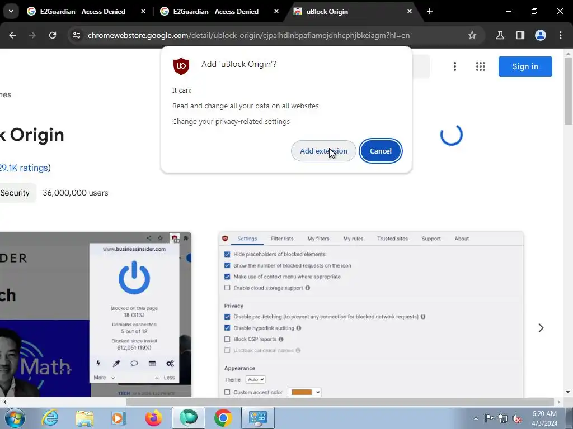Open the Web Store more options menu
Screen dimensions: 573x429
(454, 66)
